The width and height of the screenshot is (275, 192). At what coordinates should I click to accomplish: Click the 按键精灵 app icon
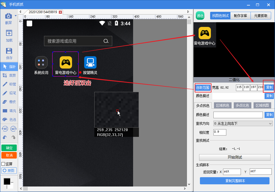[x=90, y=63]
